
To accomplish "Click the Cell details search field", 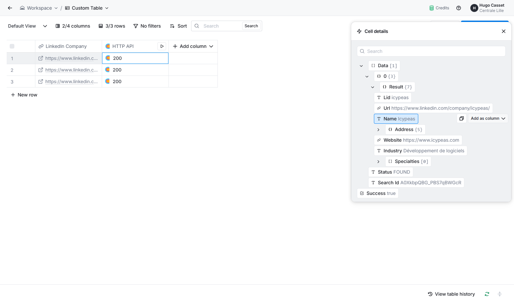I will click(431, 51).
